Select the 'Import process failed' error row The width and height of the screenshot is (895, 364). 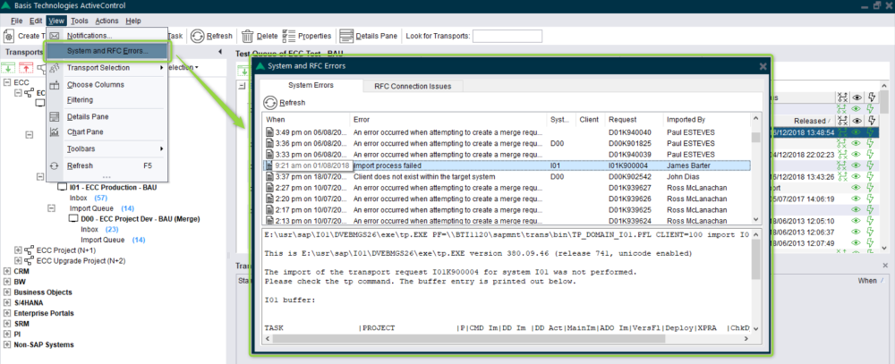coord(506,165)
